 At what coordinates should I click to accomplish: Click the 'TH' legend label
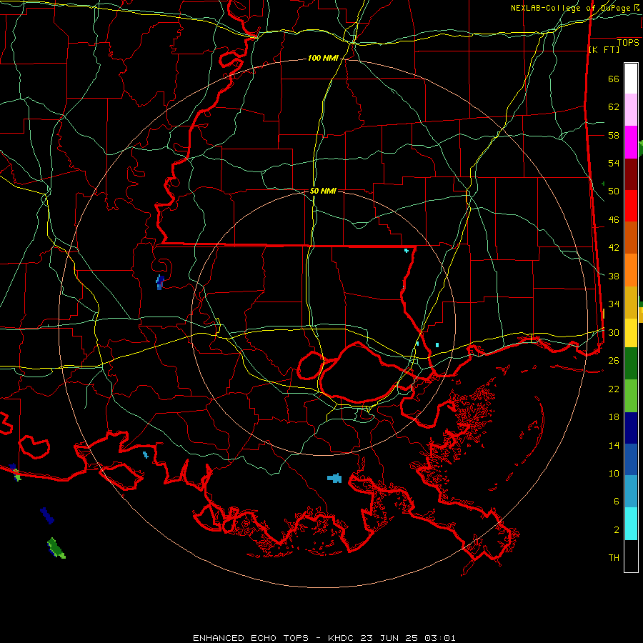tap(614, 558)
